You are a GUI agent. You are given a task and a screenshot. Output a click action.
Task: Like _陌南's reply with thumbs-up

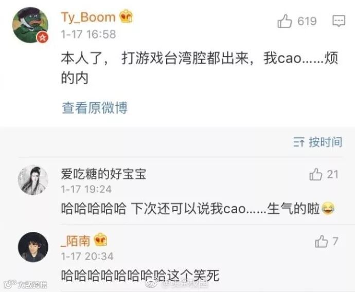(x=321, y=241)
